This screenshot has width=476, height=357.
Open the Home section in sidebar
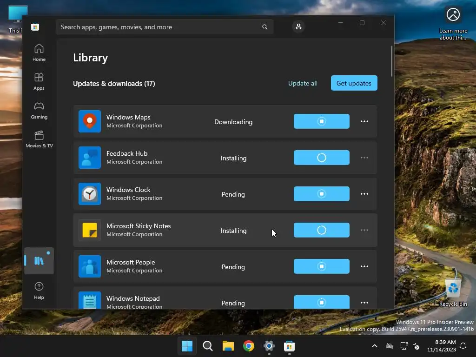(39, 53)
